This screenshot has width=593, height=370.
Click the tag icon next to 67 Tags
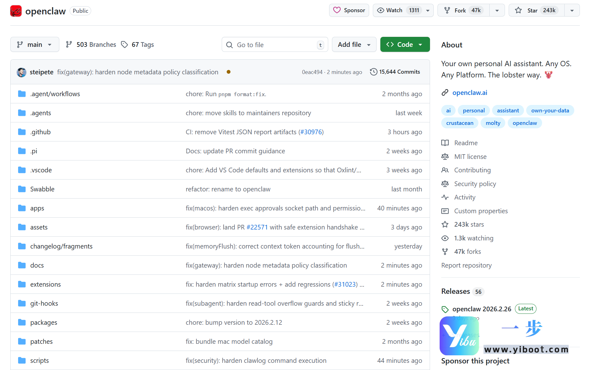125,45
